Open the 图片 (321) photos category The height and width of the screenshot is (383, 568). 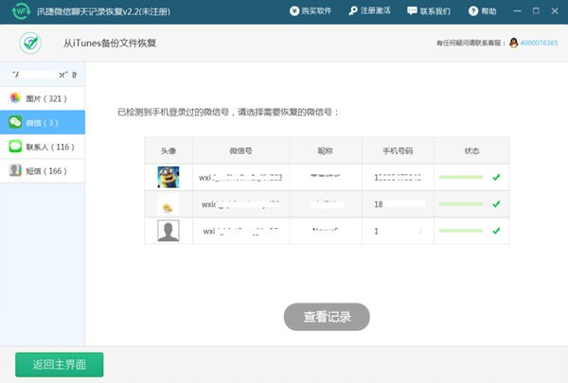pyautogui.click(x=42, y=98)
